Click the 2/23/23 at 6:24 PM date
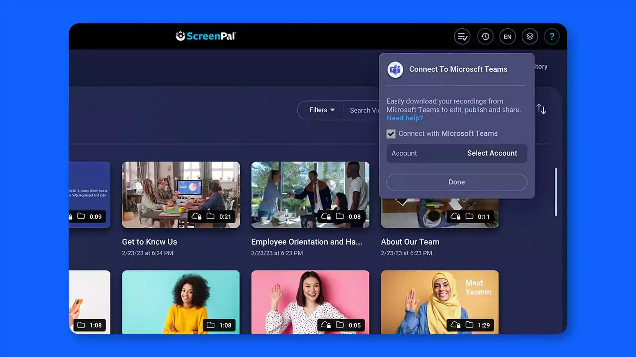Image resolution: width=636 pixels, height=357 pixels. 148,253
